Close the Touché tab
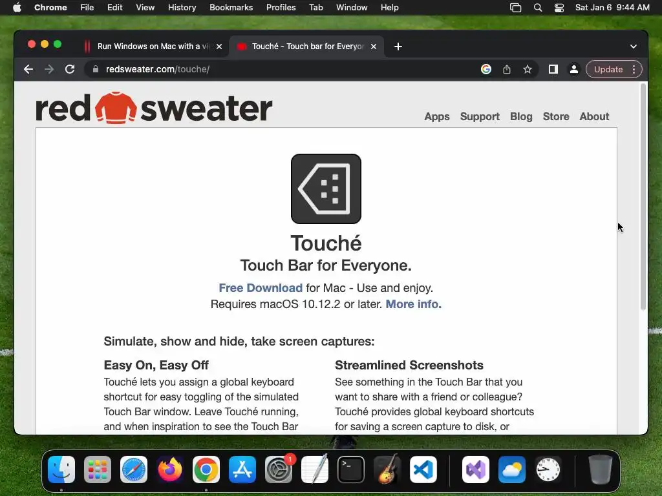The height and width of the screenshot is (496, 662). (x=374, y=46)
